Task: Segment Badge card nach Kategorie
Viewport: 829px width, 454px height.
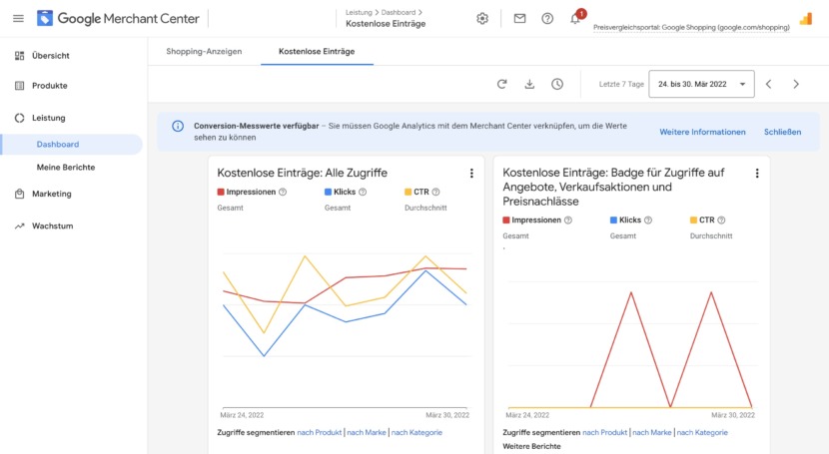Action: click(702, 432)
